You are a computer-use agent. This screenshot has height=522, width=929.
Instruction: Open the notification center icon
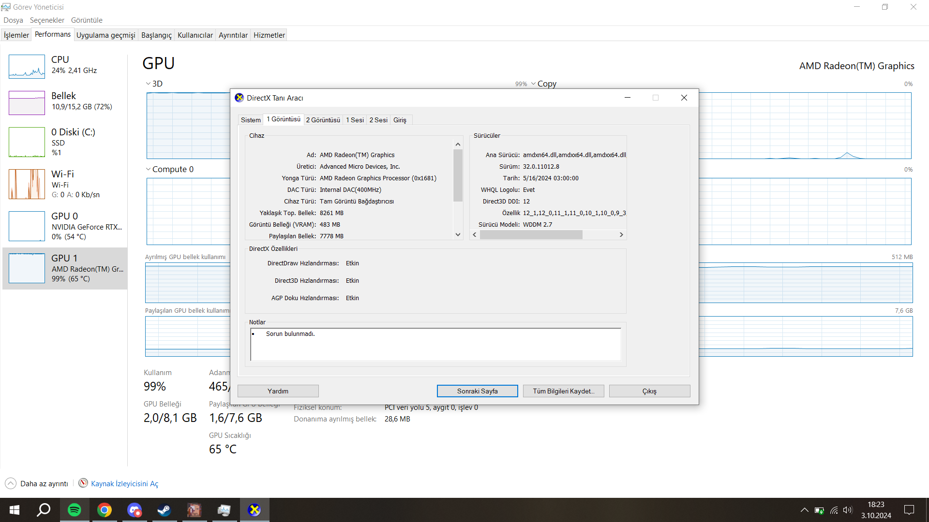tap(909, 510)
